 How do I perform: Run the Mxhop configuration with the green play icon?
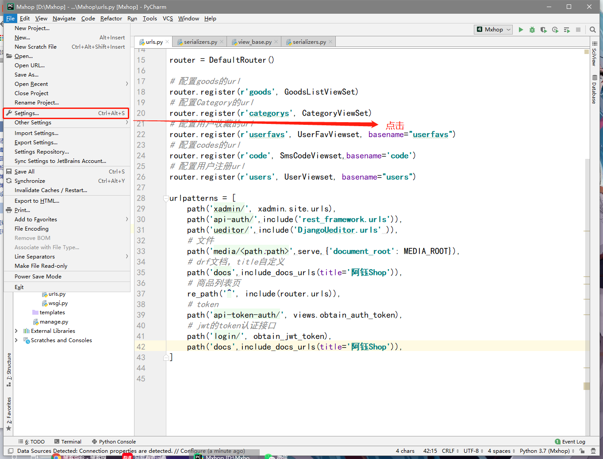tap(521, 30)
